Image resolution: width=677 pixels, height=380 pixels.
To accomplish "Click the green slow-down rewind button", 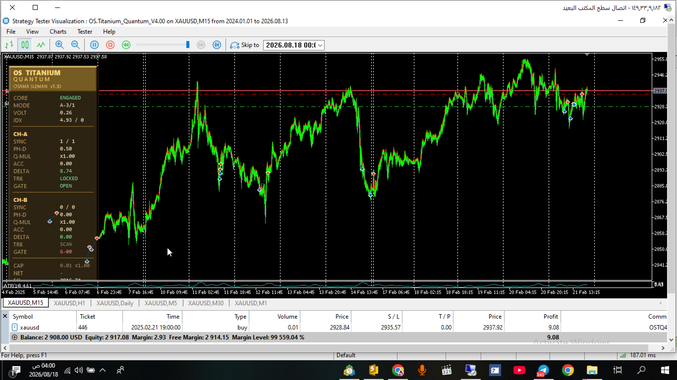I will (x=126, y=45).
